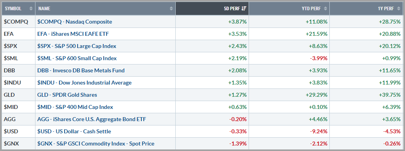Open the $MID - S&P 400 Mid Cap Index link

(x=75, y=107)
